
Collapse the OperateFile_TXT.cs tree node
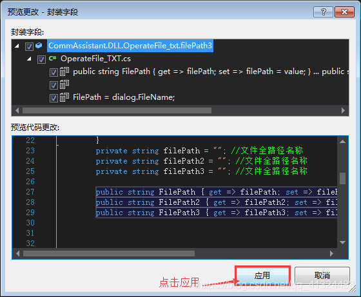click(29, 59)
